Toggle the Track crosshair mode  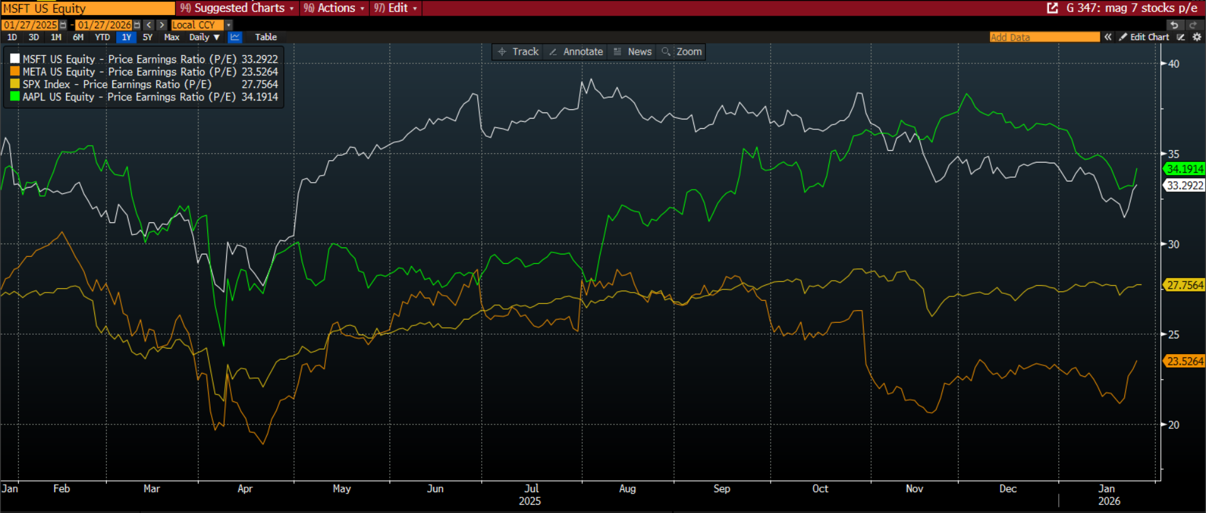click(518, 51)
